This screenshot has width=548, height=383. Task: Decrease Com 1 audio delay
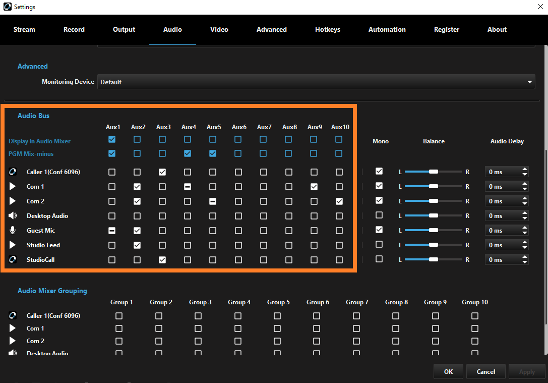[525, 189]
